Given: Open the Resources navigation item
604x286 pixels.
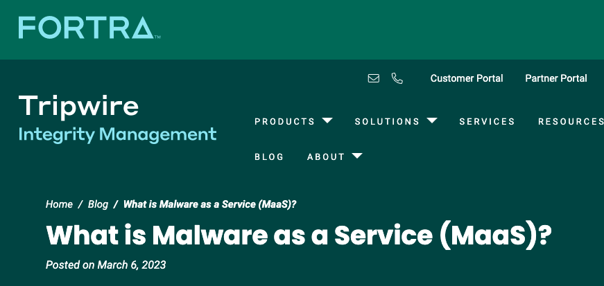Looking at the screenshot, I should pos(571,121).
